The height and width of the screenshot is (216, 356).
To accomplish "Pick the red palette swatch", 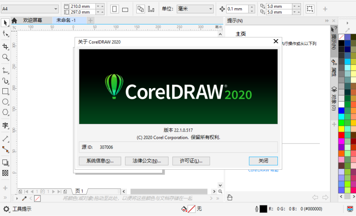I will 341,135.
